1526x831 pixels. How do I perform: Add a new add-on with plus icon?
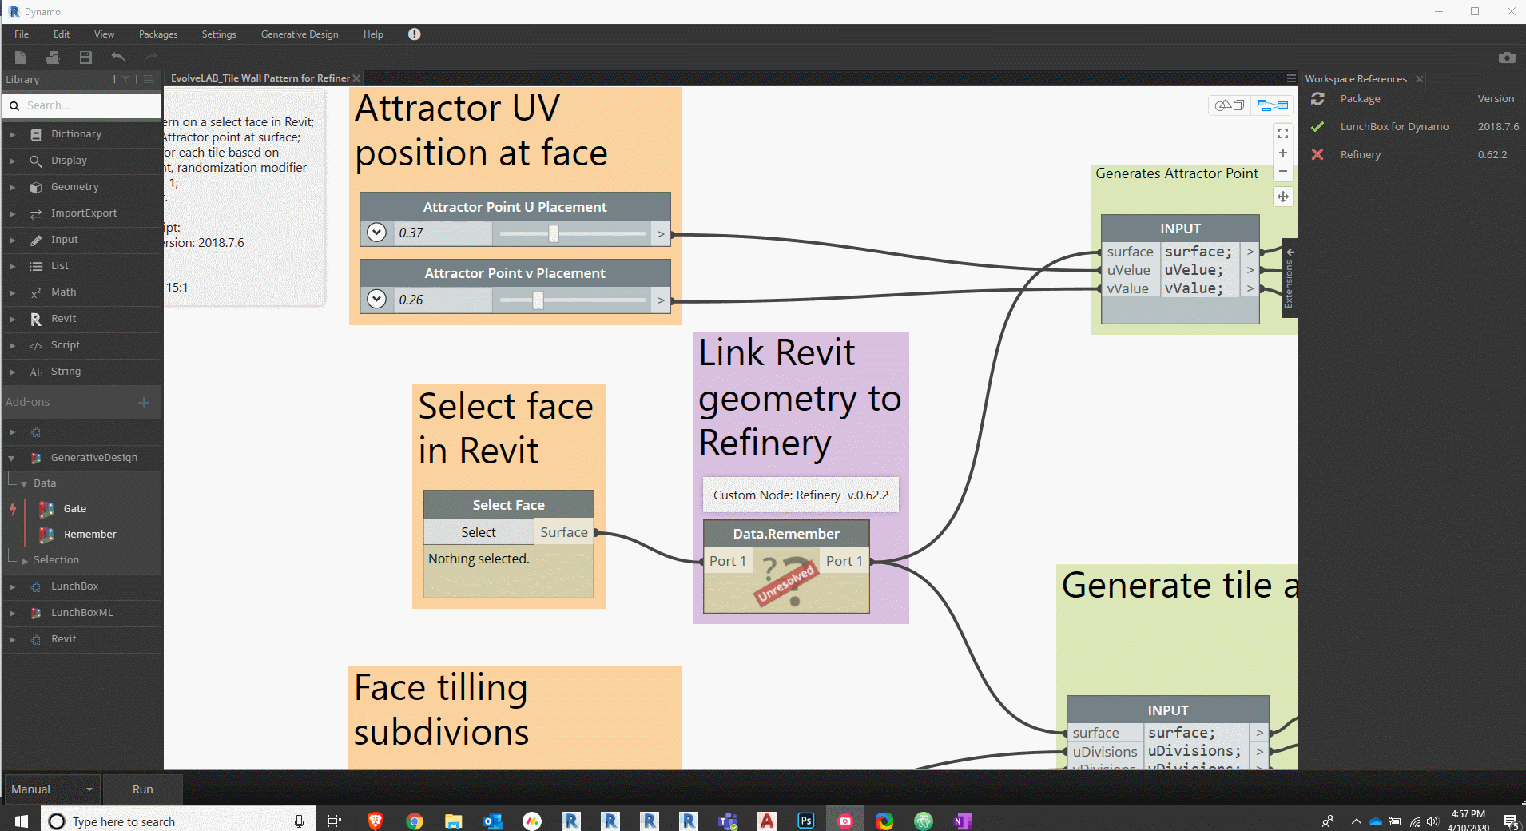pyautogui.click(x=144, y=402)
